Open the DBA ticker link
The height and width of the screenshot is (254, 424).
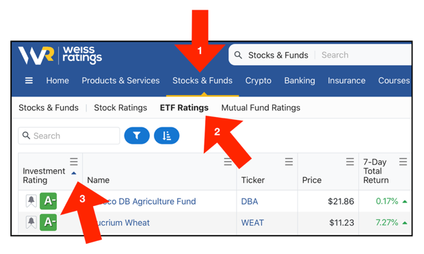[x=250, y=201]
